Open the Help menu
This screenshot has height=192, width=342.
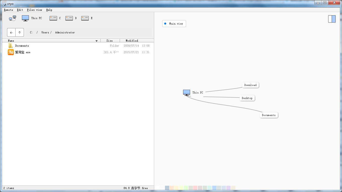pos(49,10)
